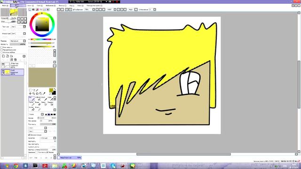Create a new layer folder
Screen dimensions: 301x169
pos(11,56)
